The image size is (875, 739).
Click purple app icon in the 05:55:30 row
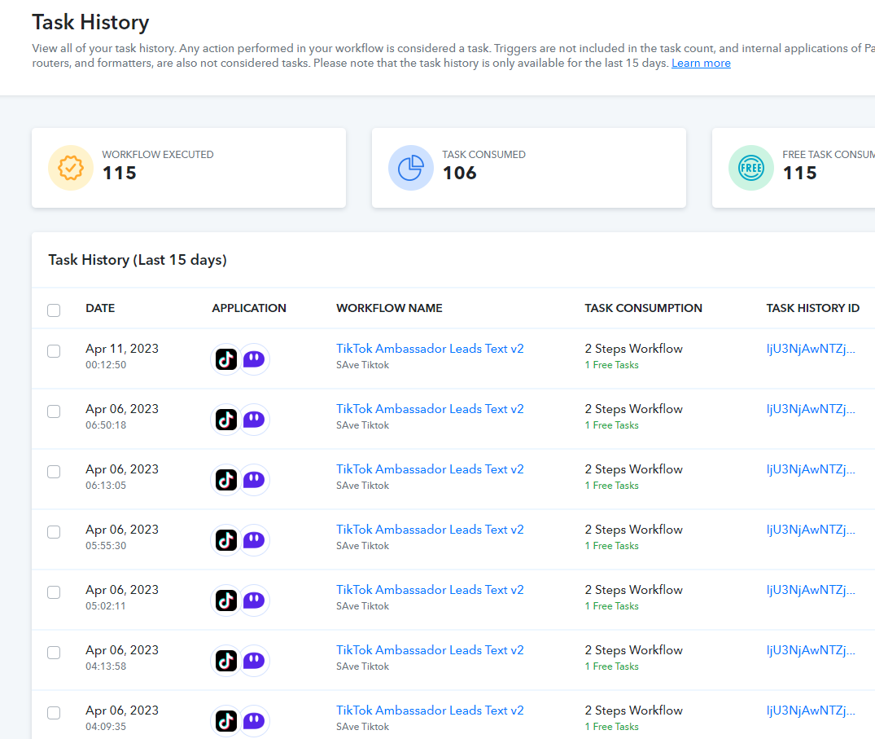tap(254, 540)
